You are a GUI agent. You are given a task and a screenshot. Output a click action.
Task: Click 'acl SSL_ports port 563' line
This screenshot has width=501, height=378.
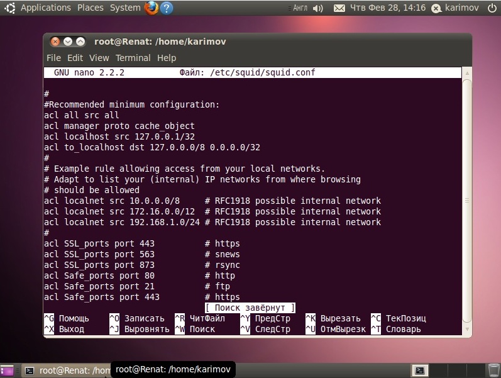click(x=142, y=254)
